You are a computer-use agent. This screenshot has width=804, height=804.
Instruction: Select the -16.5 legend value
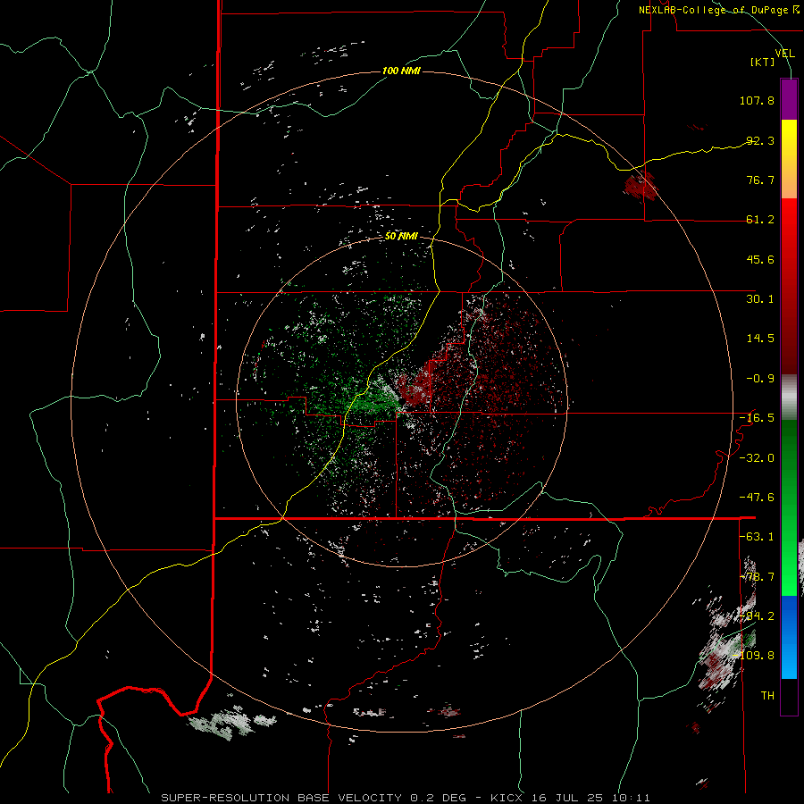click(x=757, y=417)
